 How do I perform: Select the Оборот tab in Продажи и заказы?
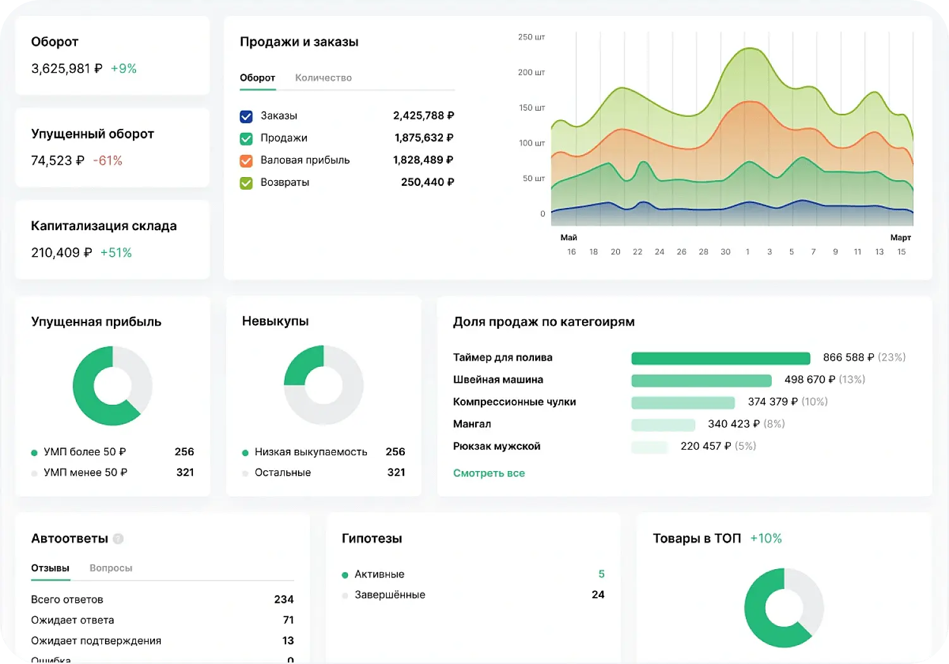[x=257, y=77]
